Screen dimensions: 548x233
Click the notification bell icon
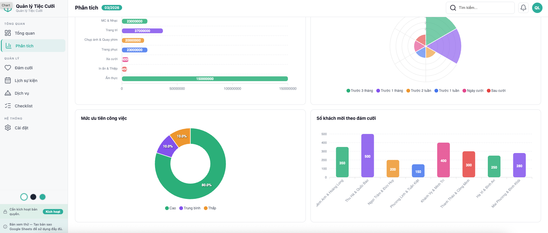coord(523,8)
